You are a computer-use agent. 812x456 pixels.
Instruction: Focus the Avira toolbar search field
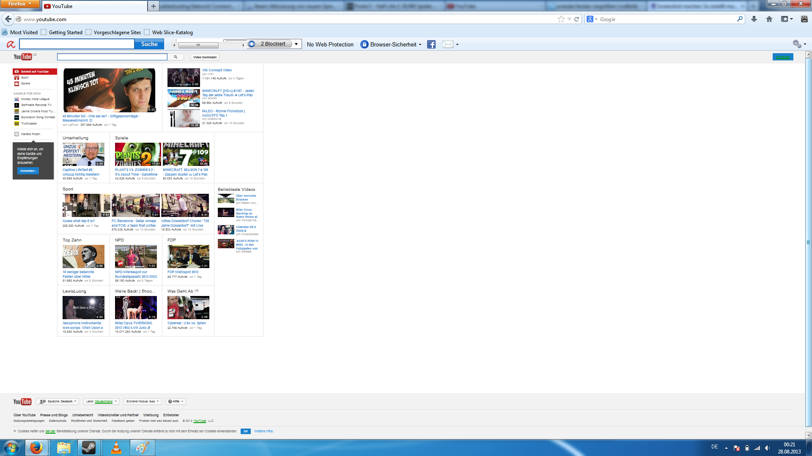tap(77, 44)
